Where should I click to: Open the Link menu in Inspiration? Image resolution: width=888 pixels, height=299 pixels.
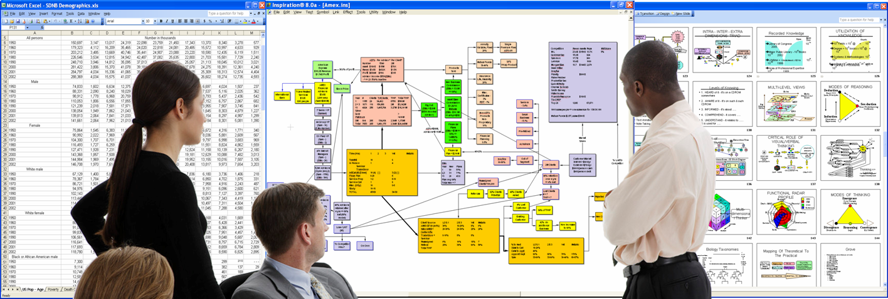pyautogui.click(x=336, y=12)
